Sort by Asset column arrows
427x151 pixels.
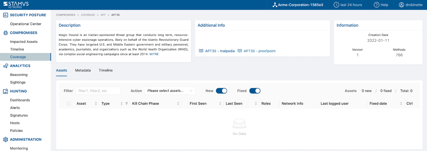[x=96, y=104]
